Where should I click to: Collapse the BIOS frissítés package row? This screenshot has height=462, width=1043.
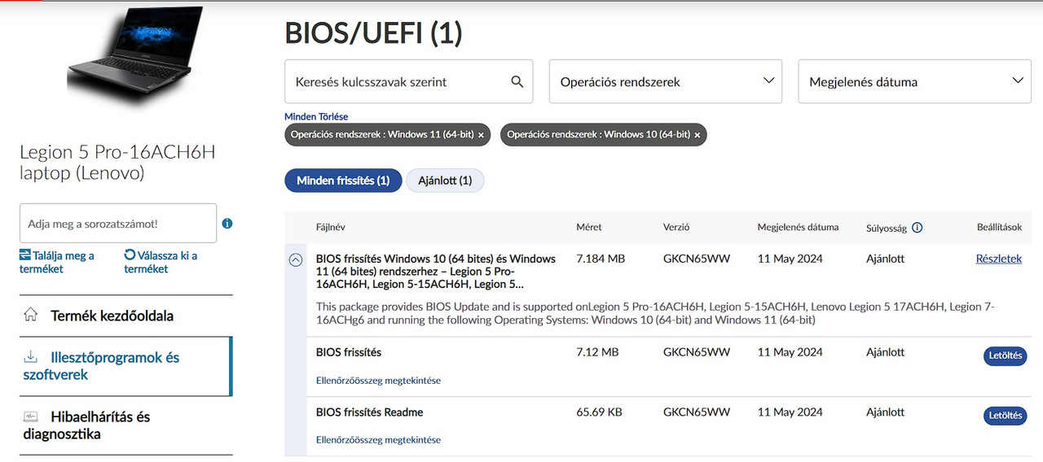point(296,259)
